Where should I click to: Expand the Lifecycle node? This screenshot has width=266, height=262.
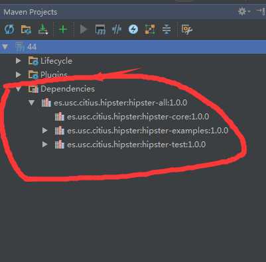[x=19, y=61]
